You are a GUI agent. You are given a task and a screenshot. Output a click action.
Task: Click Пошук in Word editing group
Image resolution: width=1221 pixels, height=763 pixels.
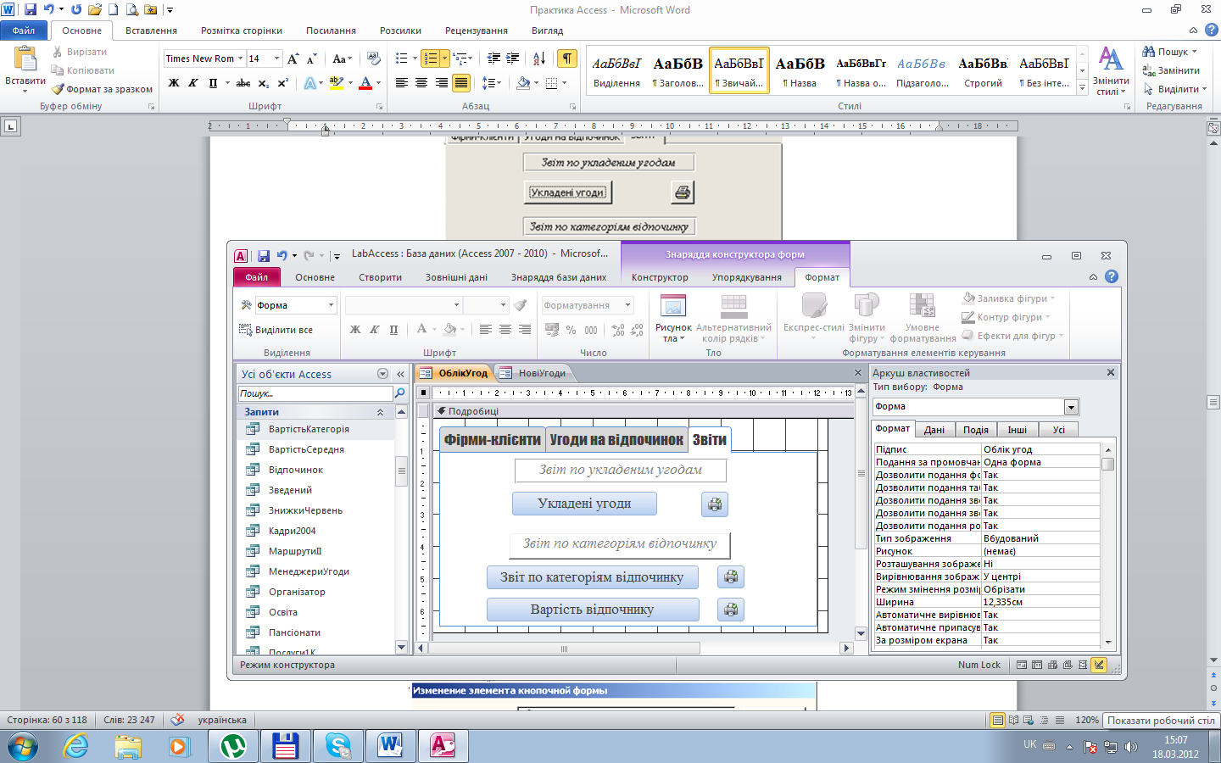click(1169, 52)
